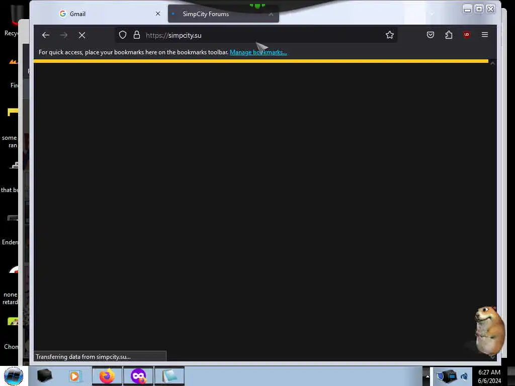Click the Manage bookmarks link
Screen dimensions: 515x386
pos(259,52)
